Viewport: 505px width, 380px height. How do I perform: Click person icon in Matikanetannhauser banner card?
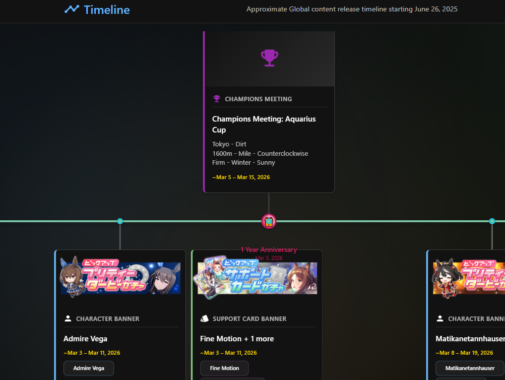(440, 318)
